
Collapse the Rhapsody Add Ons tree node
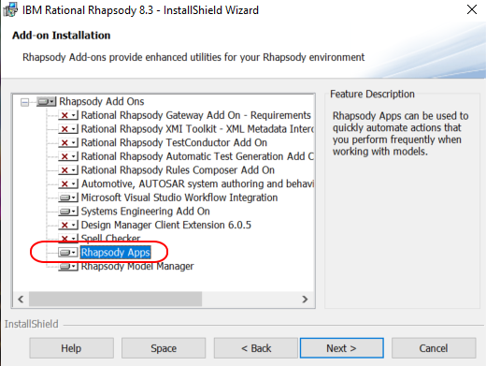pyautogui.click(x=24, y=102)
